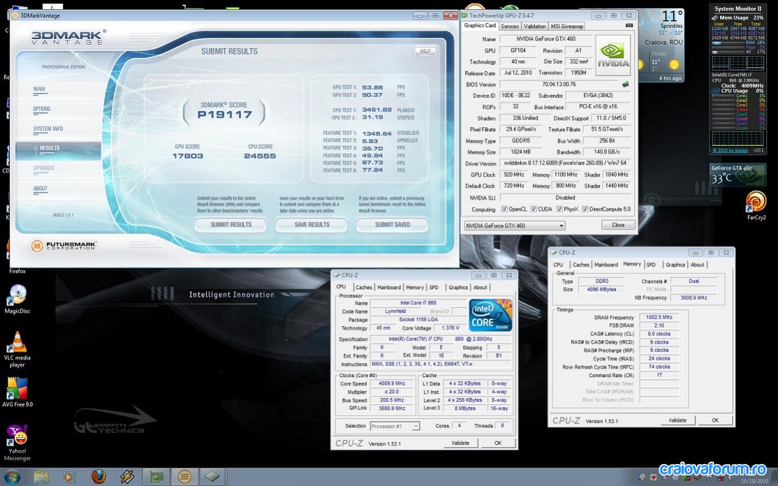Image resolution: width=778 pixels, height=486 pixels.
Task: Toggle the OpenCL checkbox in GPU-Z
Action: click(505, 209)
